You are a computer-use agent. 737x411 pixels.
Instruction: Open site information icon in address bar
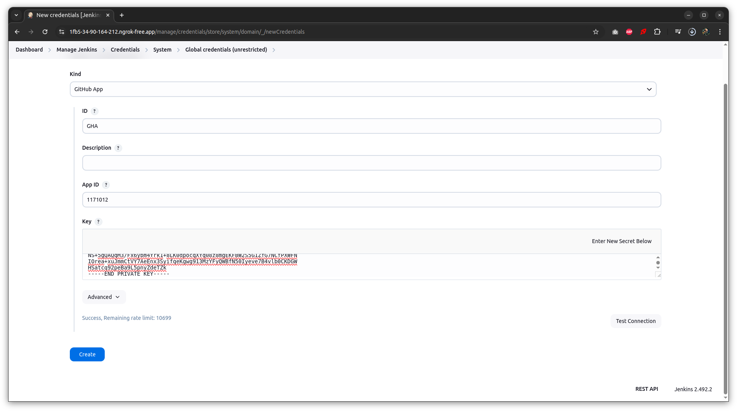(61, 32)
